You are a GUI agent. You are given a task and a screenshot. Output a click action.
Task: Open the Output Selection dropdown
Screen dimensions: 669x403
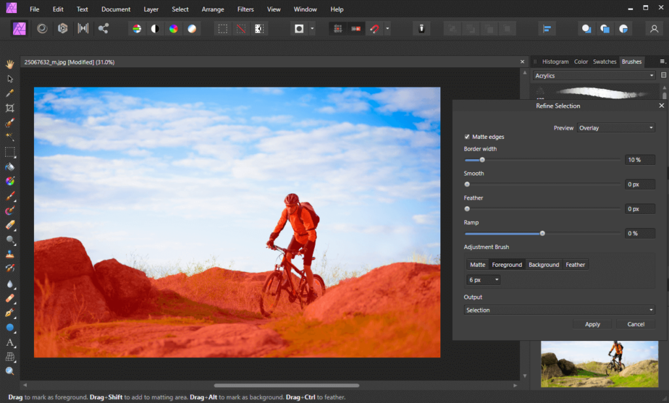pos(560,310)
